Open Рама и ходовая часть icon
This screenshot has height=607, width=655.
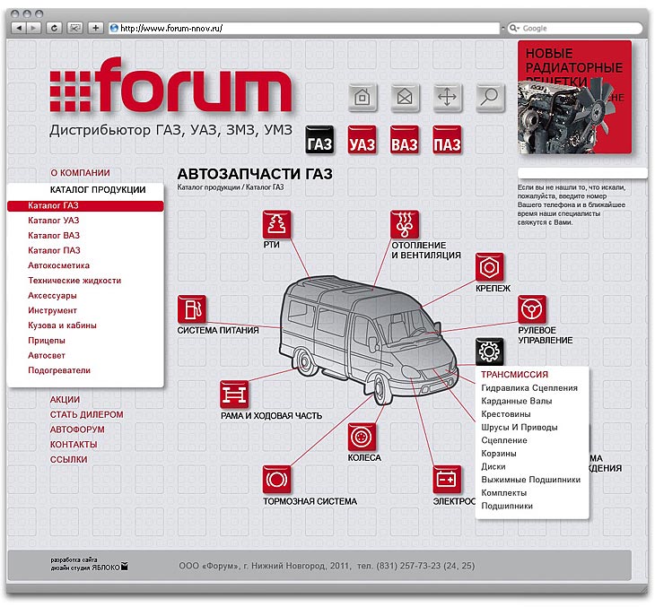(234, 395)
